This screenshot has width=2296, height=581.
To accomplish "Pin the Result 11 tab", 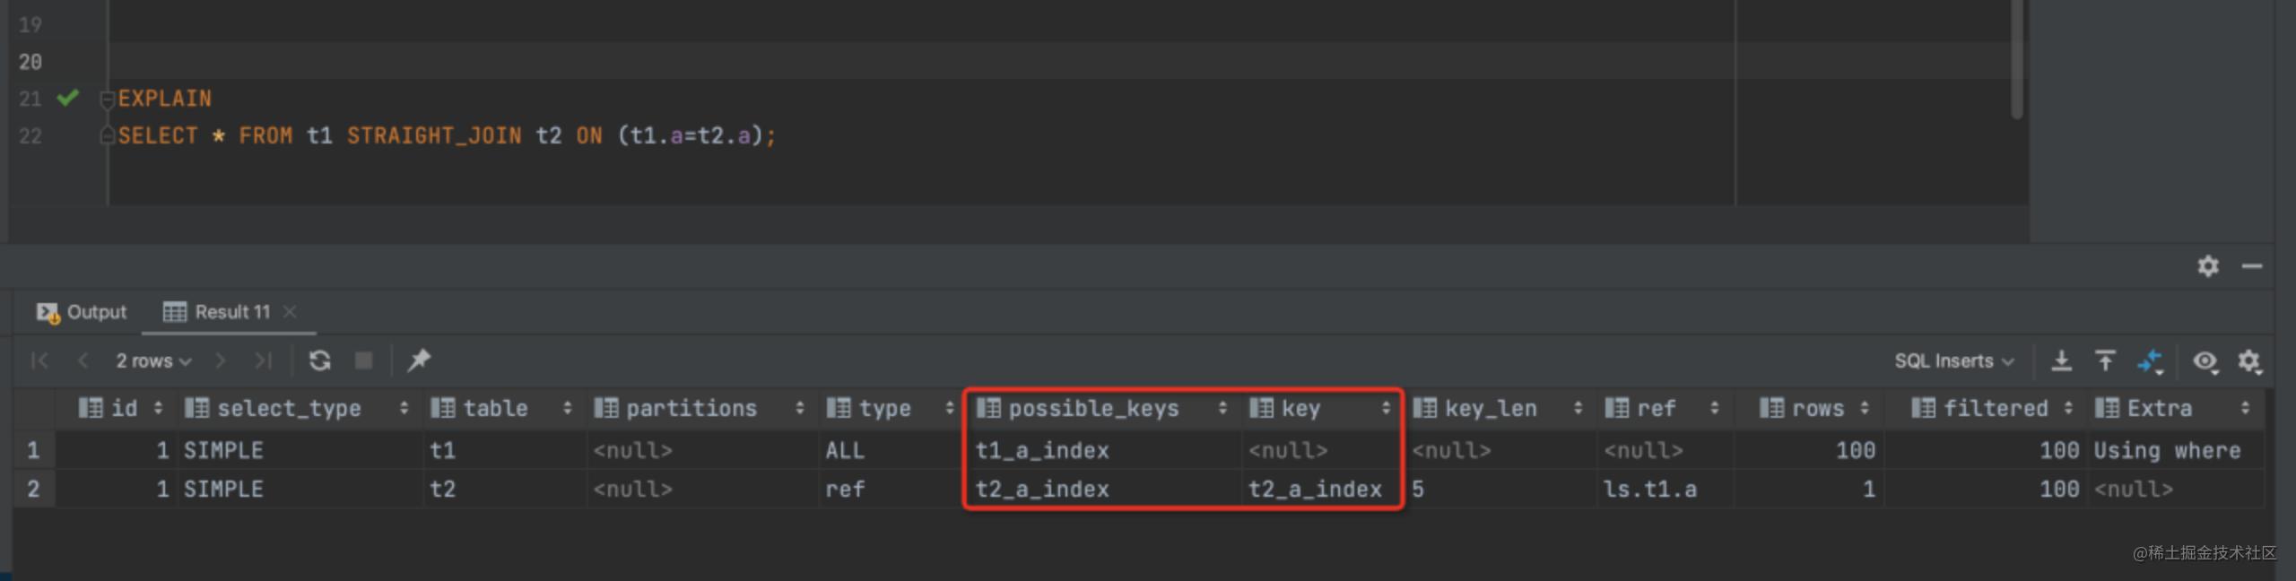I will [419, 360].
